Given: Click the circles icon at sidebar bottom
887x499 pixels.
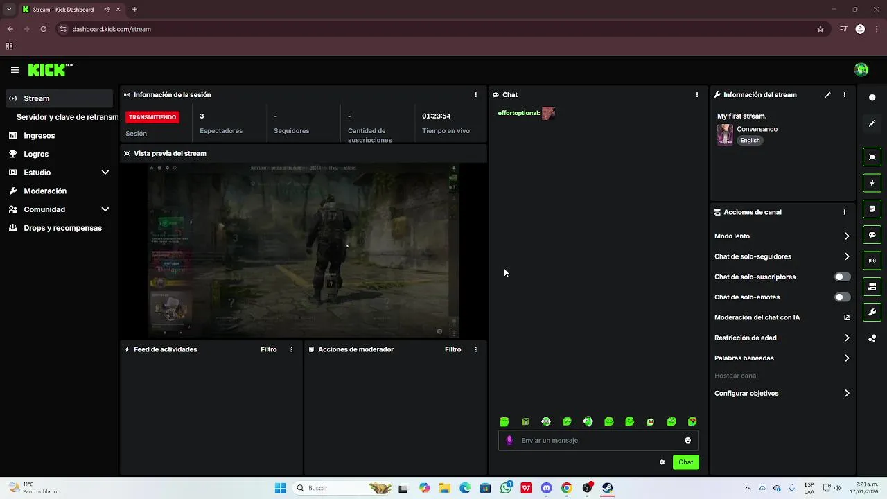Looking at the screenshot, I should 872,338.
